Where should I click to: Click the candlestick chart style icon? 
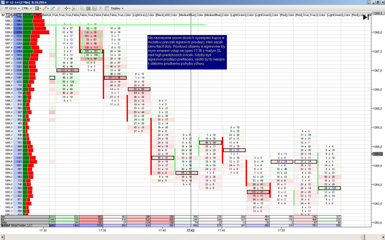click(x=37, y=8)
